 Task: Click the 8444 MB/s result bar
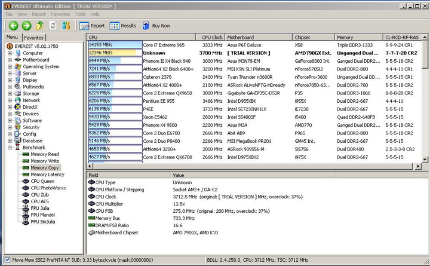pyautogui.click(x=115, y=60)
